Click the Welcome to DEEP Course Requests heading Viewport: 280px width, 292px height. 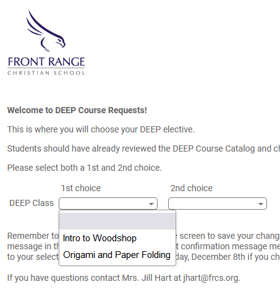(x=77, y=110)
